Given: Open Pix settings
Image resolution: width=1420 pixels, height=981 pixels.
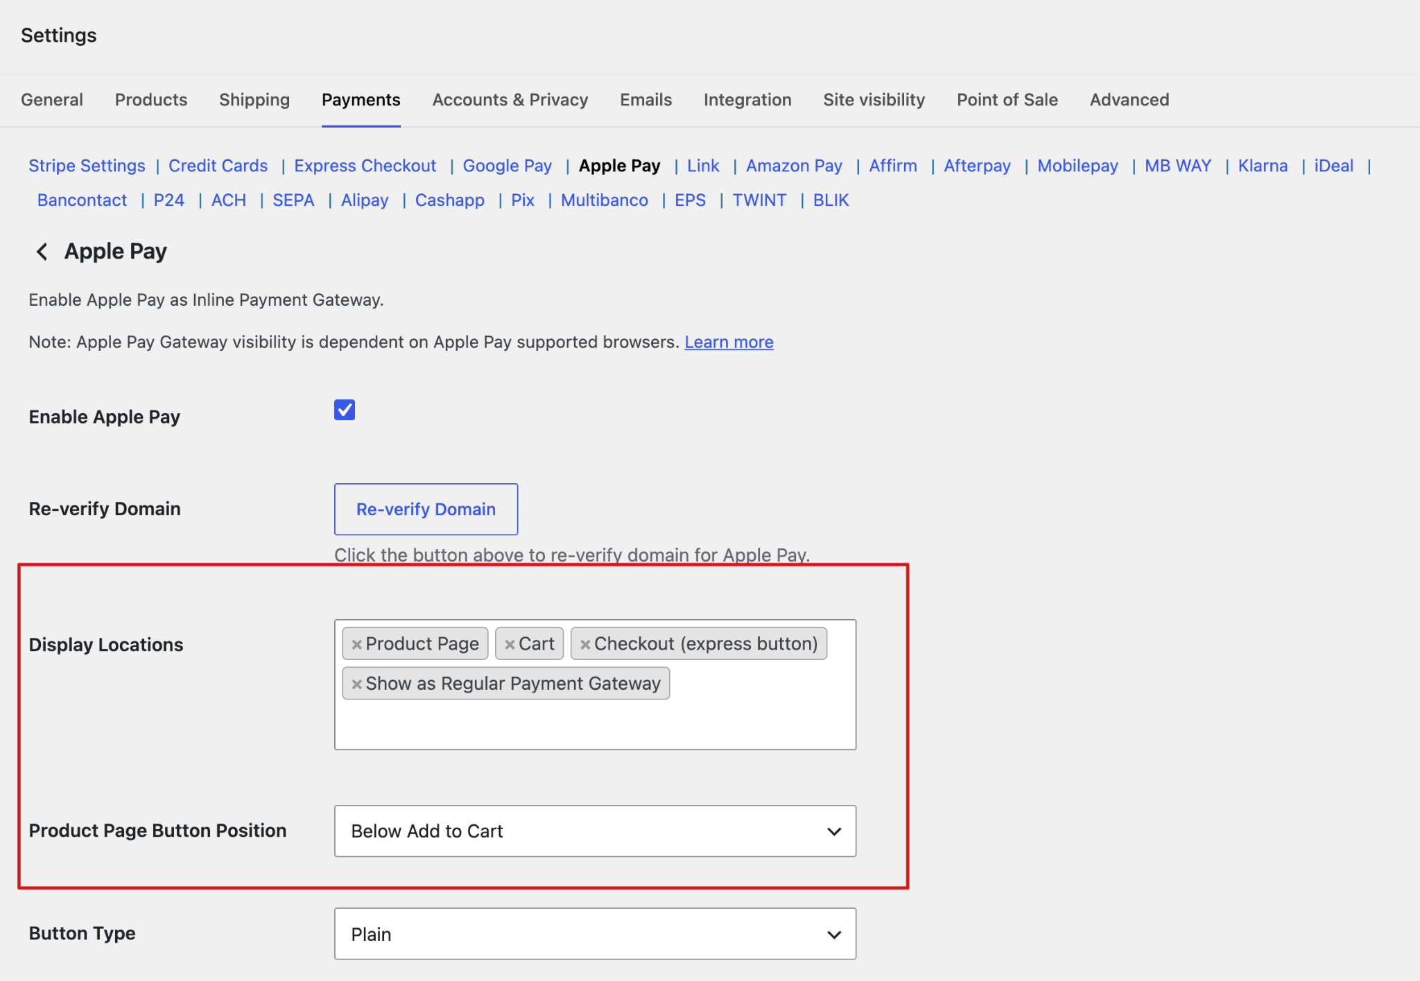Looking at the screenshot, I should tap(522, 200).
